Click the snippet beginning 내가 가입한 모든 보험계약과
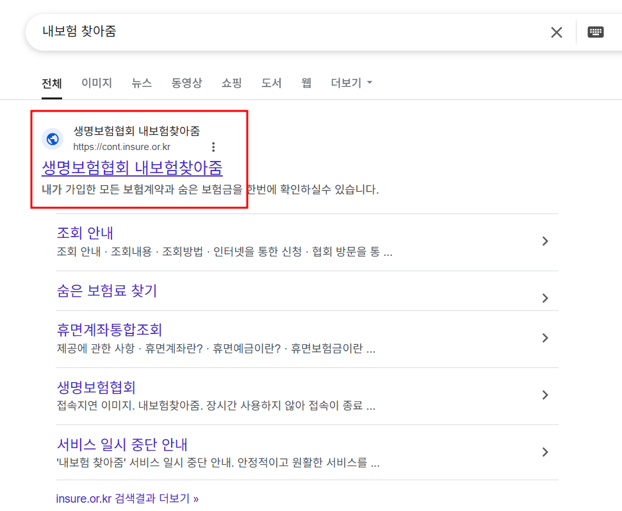This screenshot has height=511, width=622. coord(210,189)
